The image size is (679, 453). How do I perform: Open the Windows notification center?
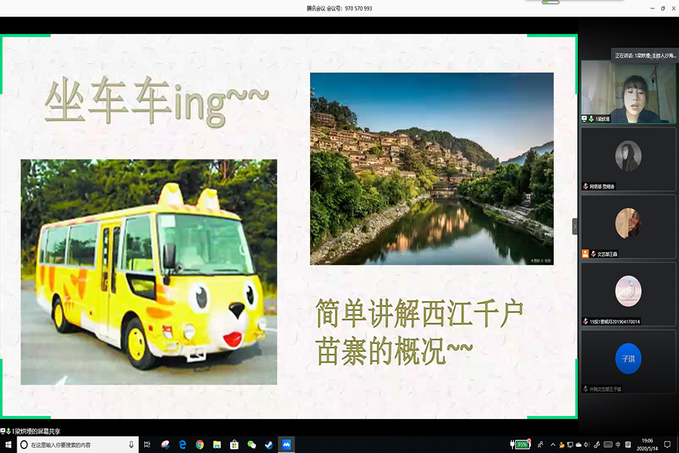(667, 445)
